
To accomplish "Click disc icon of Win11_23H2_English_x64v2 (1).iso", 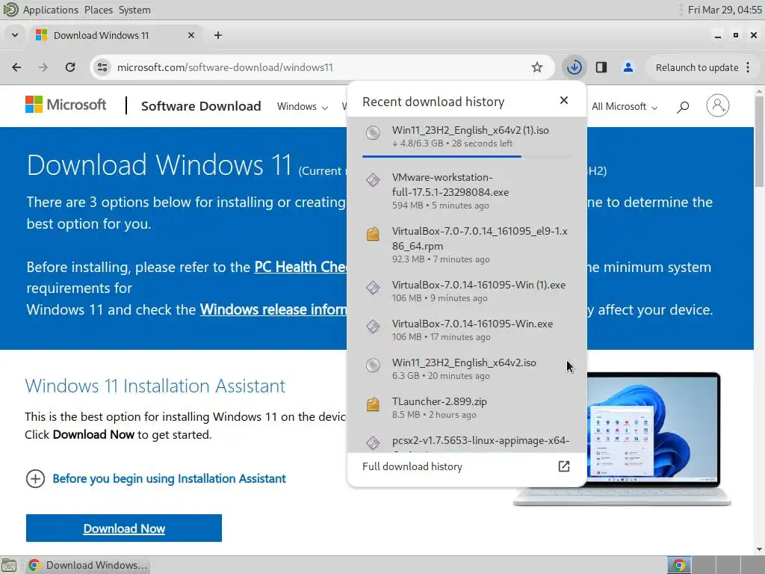I will click(374, 133).
